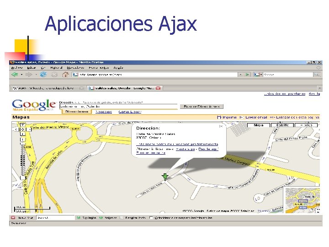Click the set as default location link in balloon
The height and width of the screenshot is (247, 329).
point(177,144)
